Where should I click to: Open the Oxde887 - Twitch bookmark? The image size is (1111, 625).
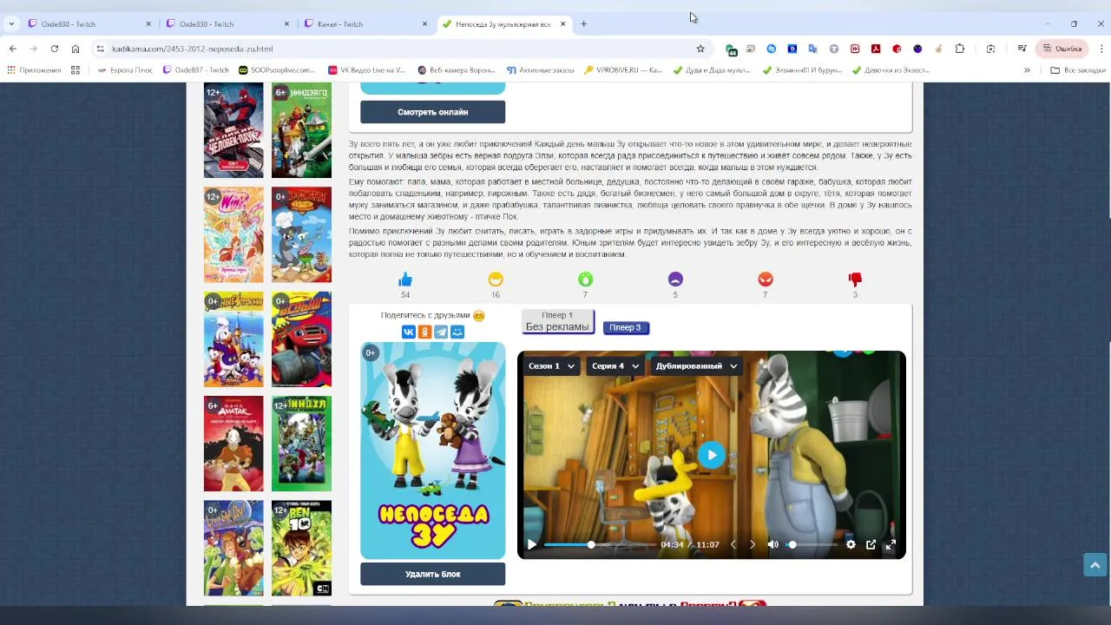tap(195, 70)
